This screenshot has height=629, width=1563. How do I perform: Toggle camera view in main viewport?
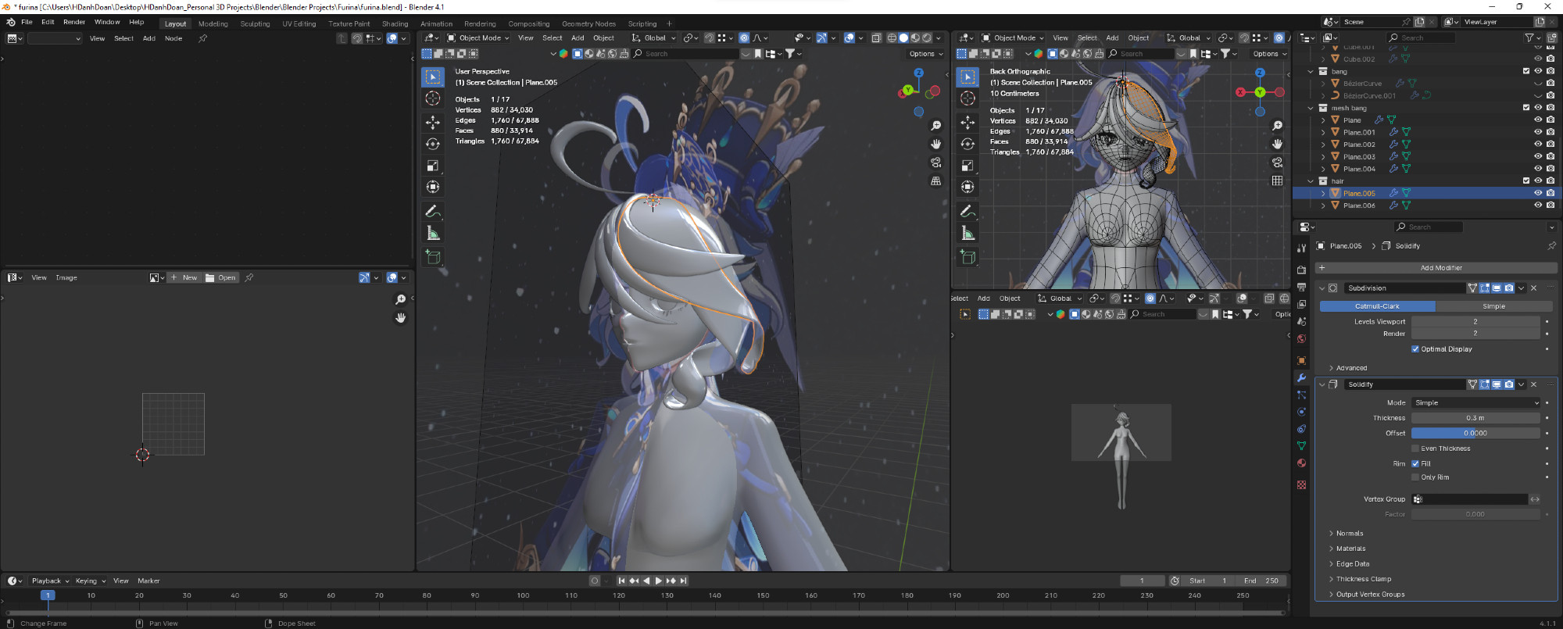point(936,163)
